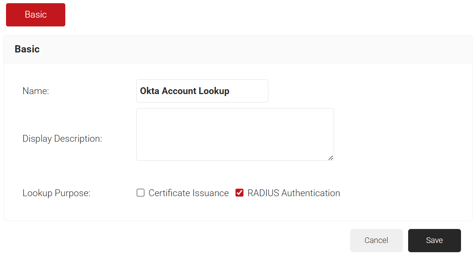Click the Display Description text area
The height and width of the screenshot is (257, 475).
[x=235, y=135]
